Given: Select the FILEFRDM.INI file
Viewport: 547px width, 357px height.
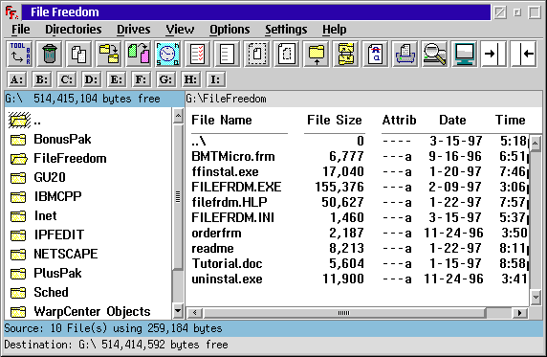Looking at the screenshot, I should (232, 218).
